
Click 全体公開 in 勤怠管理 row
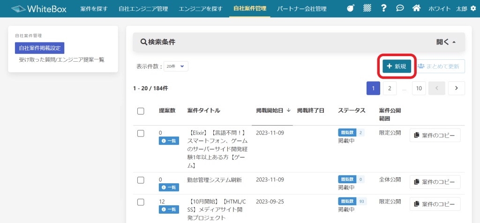[x=390, y=180]
